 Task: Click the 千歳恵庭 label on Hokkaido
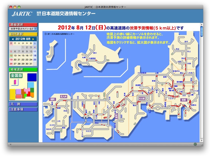coord(92,59)
